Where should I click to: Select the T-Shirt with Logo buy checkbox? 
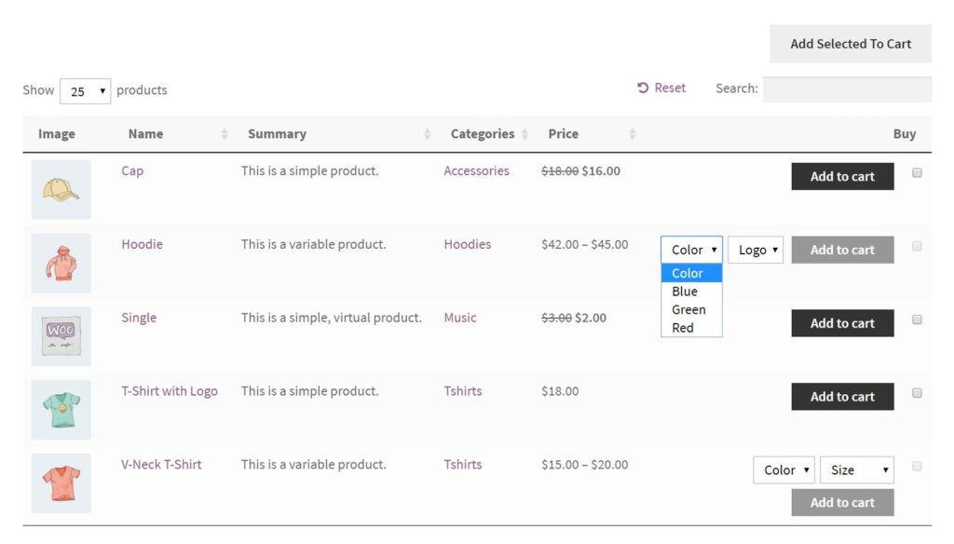pos(917,393)
